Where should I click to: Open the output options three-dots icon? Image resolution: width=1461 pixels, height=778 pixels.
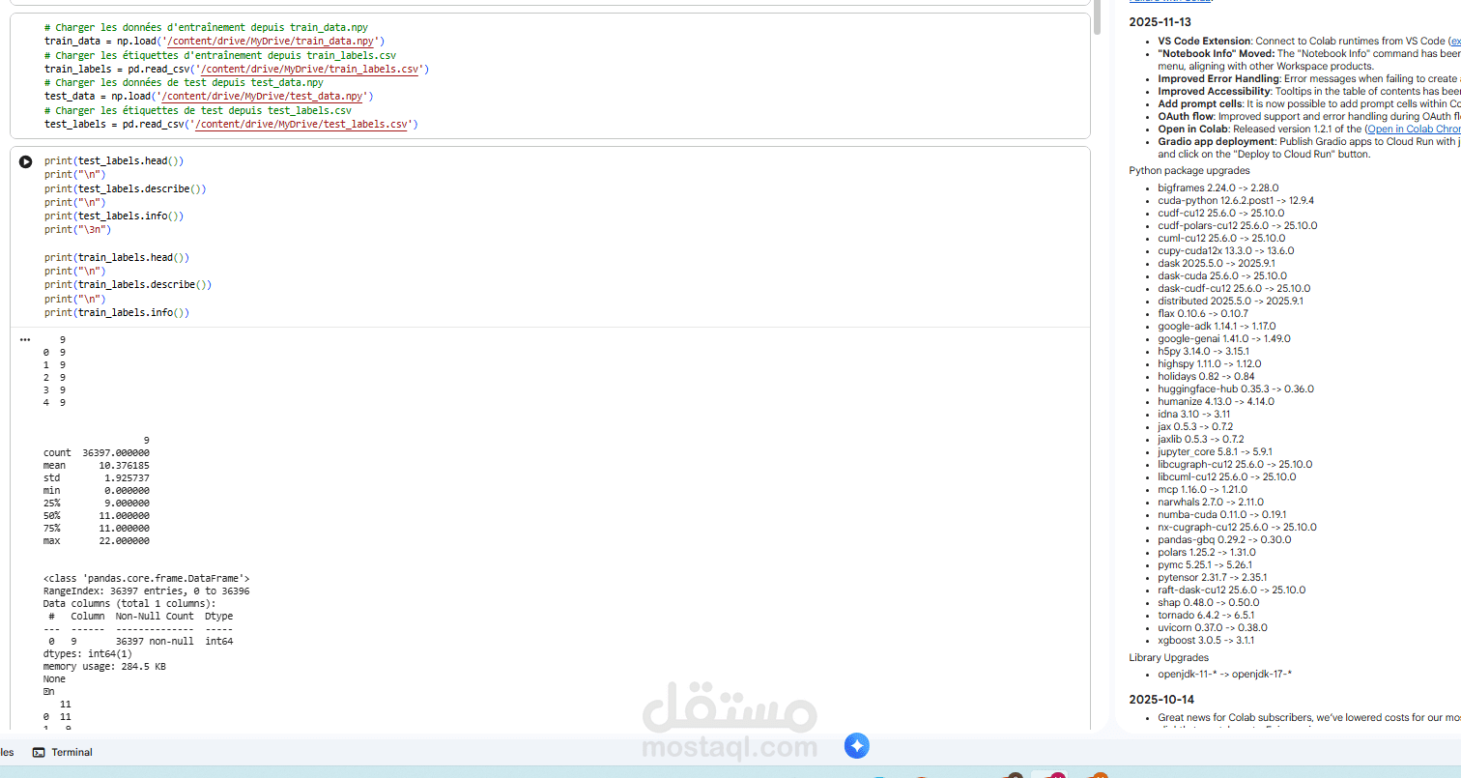pos(25,340)
